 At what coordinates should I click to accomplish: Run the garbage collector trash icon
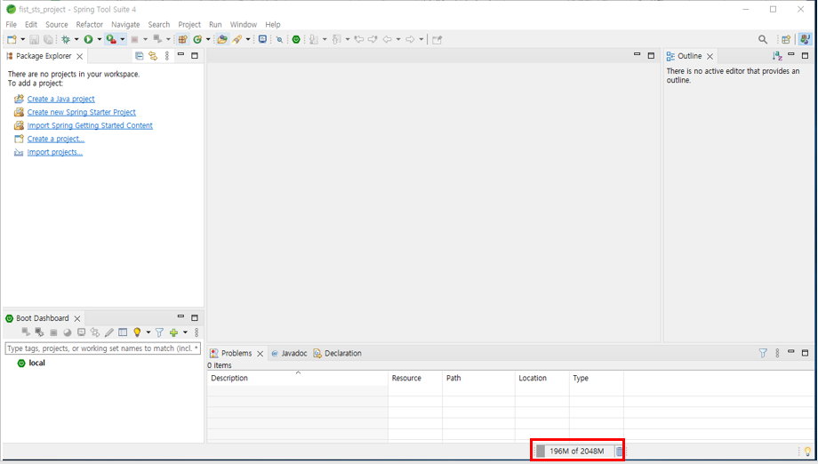619,451
